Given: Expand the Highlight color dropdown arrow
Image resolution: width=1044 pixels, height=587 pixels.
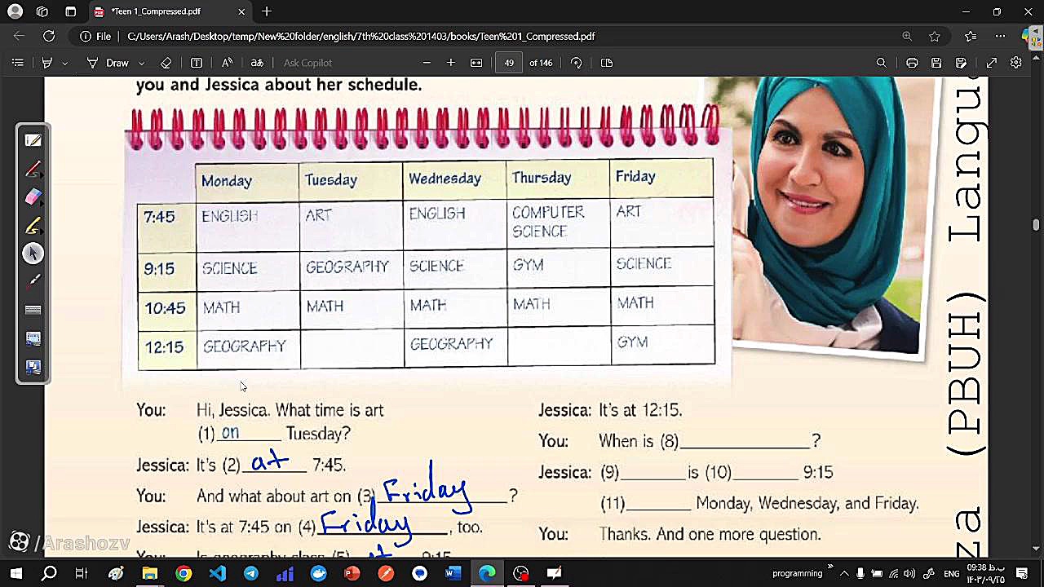Looking at the screenshot, I should click(65, 63).
